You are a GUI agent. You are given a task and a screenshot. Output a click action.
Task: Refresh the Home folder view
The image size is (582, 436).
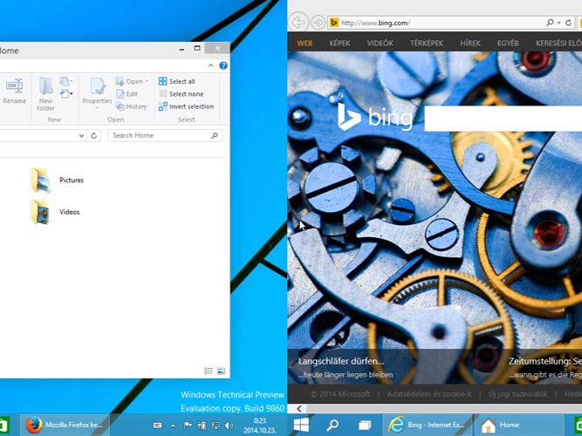94,136
